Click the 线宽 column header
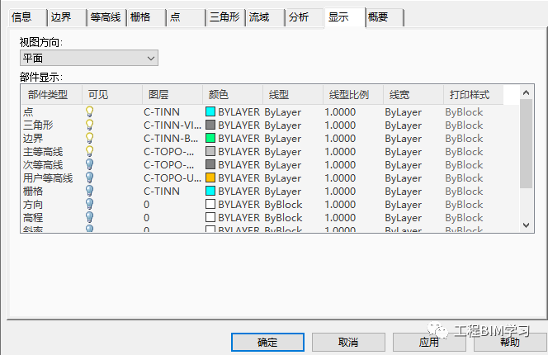The height and width of the screenshot is (355, 548). pyautogui.click(x=413, y=94)
